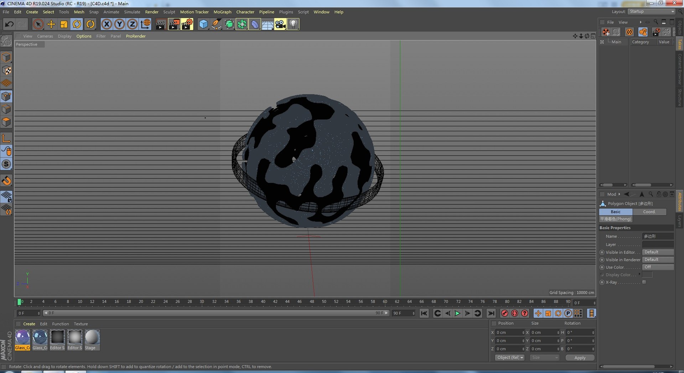The image size is (684, 373).
Task: Click the Render View clapperboard icon
Action: point(161,24)
